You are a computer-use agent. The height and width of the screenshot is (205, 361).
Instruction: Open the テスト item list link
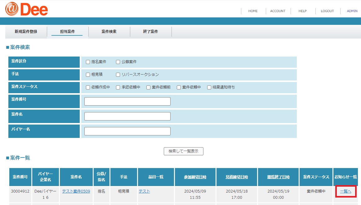[x=144, y=191]
